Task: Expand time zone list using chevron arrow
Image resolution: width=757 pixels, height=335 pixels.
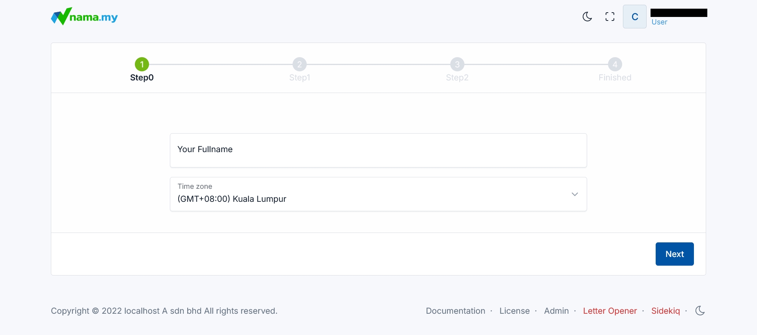Action: (574, 194)
